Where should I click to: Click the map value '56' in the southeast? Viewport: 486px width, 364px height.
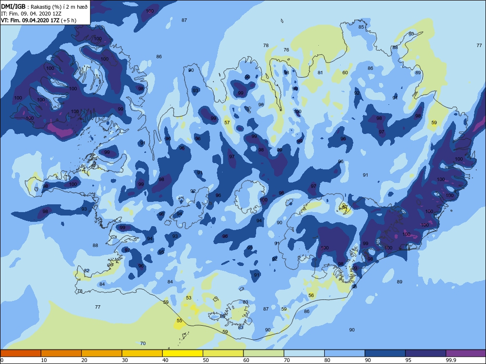(x=311, y=296)
